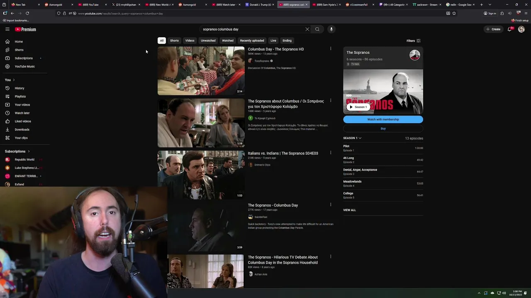The width and height of the screenshot is (531, 298).
Task: Play Season 1 of The Sopranos
Action: tap(358, 107)
